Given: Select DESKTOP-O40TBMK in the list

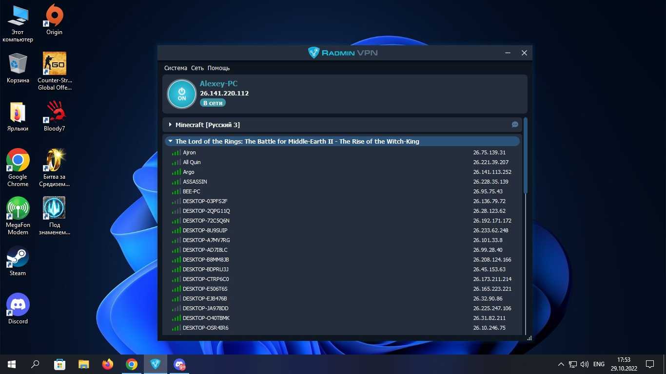Looking at the screenshot, I should [342, 318].
